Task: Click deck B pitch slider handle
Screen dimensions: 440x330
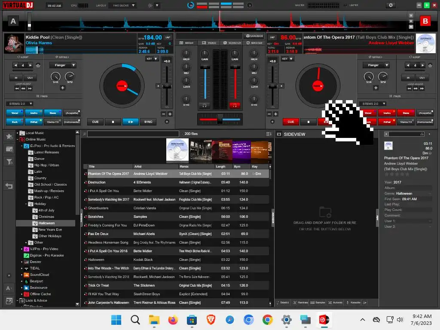Action: [272, 86]
